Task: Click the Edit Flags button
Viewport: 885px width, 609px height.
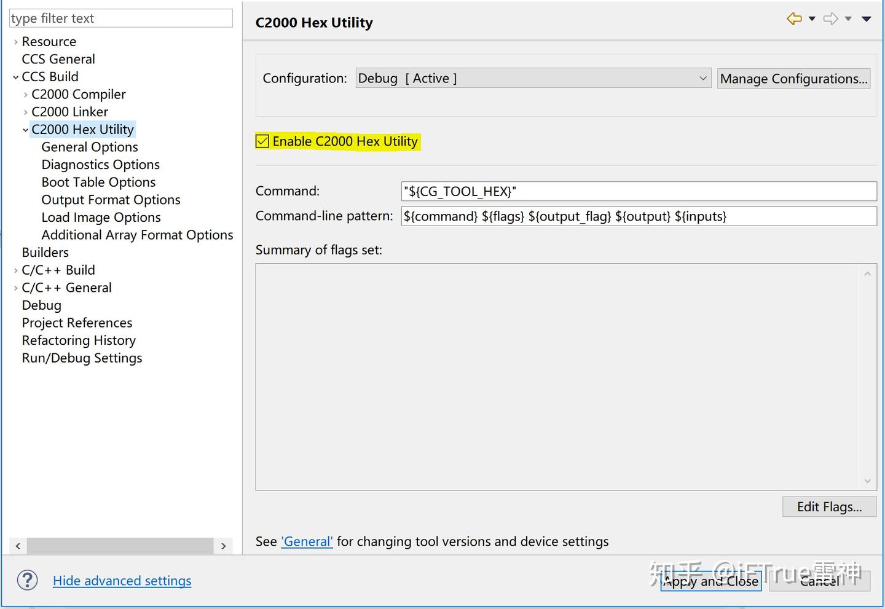Action: (x=829, y=507)
